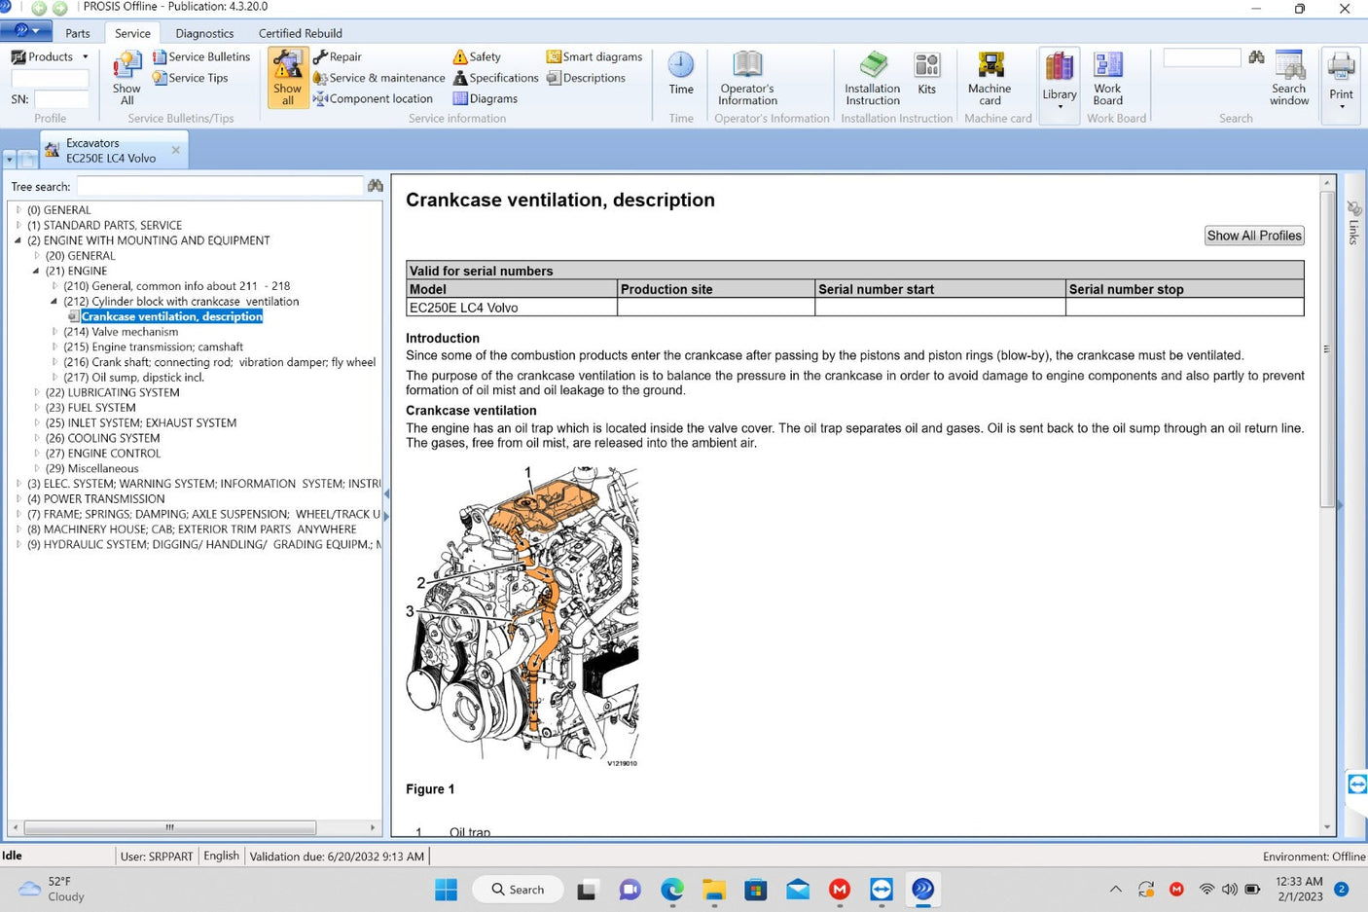1368x912 pixels.
Task: Select the Kits icon
Action: [x=926, y=73]
